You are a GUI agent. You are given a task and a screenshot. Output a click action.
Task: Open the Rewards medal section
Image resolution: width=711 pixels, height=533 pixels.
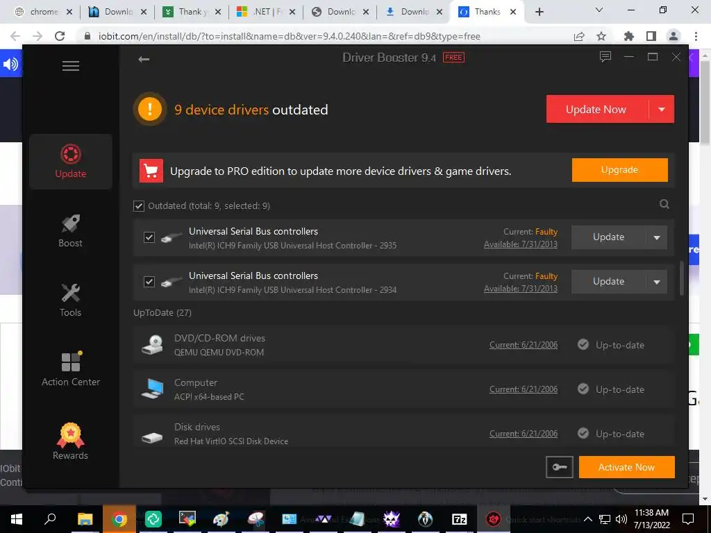71,441
